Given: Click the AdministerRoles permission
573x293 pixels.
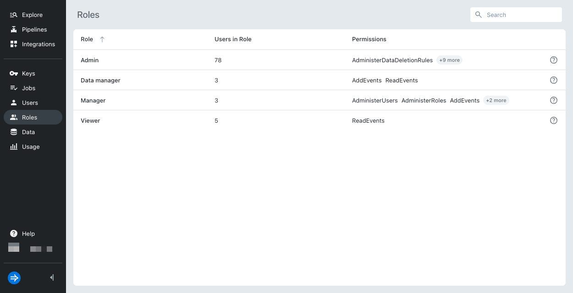Looking at the screenshot, I should click(x=424, y=100).
